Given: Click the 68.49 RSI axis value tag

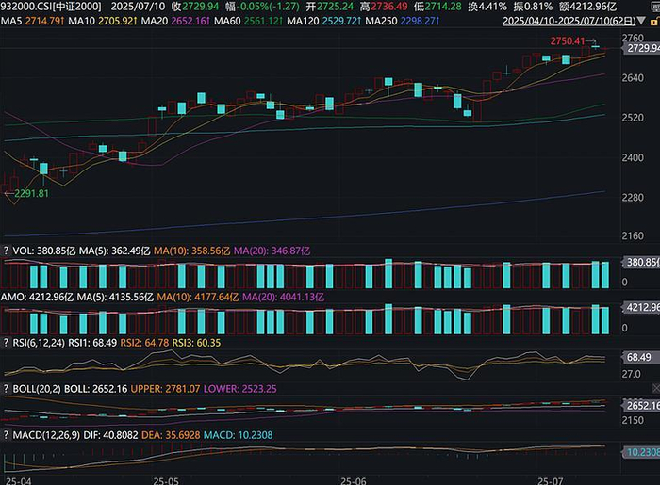Looking at the screenshot, I should pos(639,357).
